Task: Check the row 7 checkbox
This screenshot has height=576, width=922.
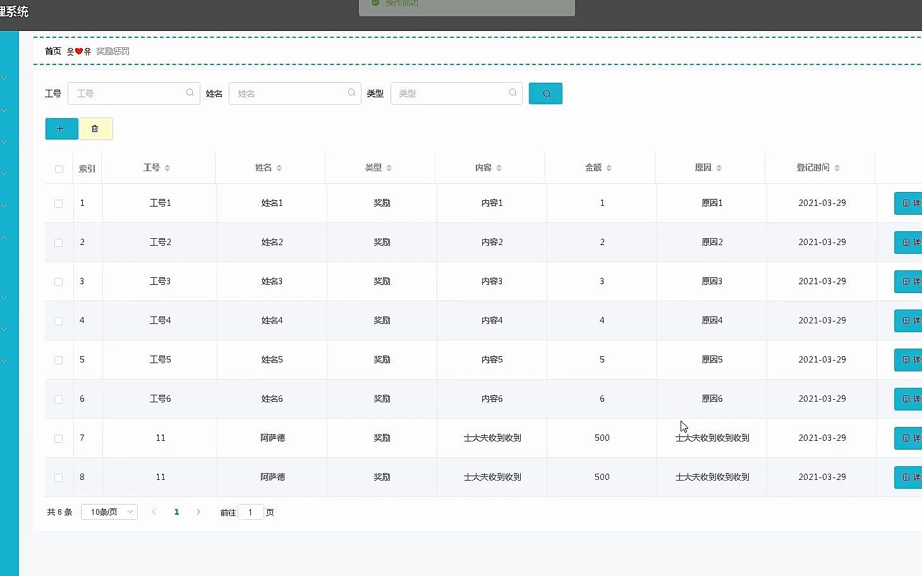Action: click(x=58, y=438)
